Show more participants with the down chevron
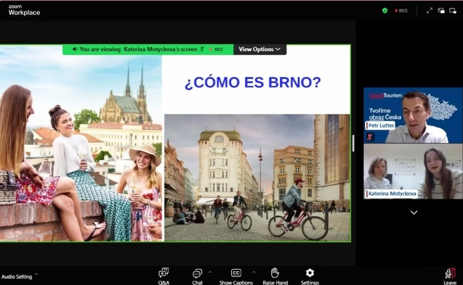This screenshot has width=463, height=285. pos(414,212)
